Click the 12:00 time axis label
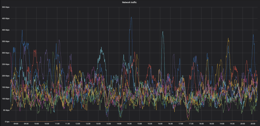This screenshot has height=126, width=260. pos(78,124)
